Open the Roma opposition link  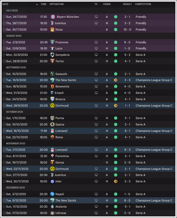coord(59,137)
